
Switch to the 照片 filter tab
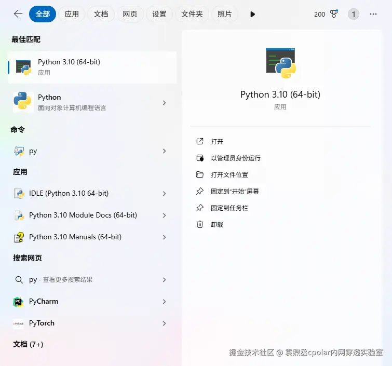click(224, 14)
